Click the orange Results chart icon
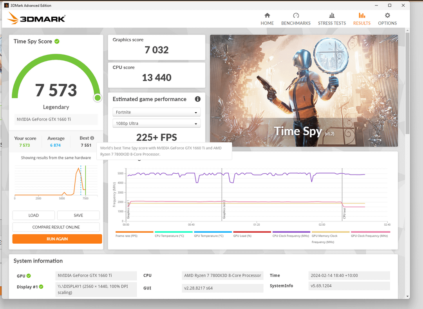The height and width of the screenshot is (309, 423). [x=362, y=15]
